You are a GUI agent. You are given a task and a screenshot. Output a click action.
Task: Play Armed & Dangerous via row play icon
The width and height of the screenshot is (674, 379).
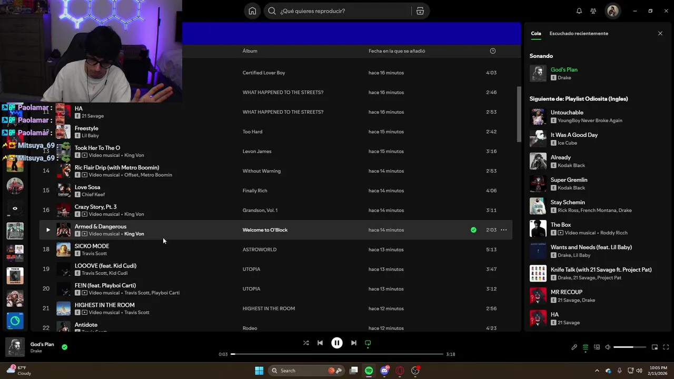(48, 230)
